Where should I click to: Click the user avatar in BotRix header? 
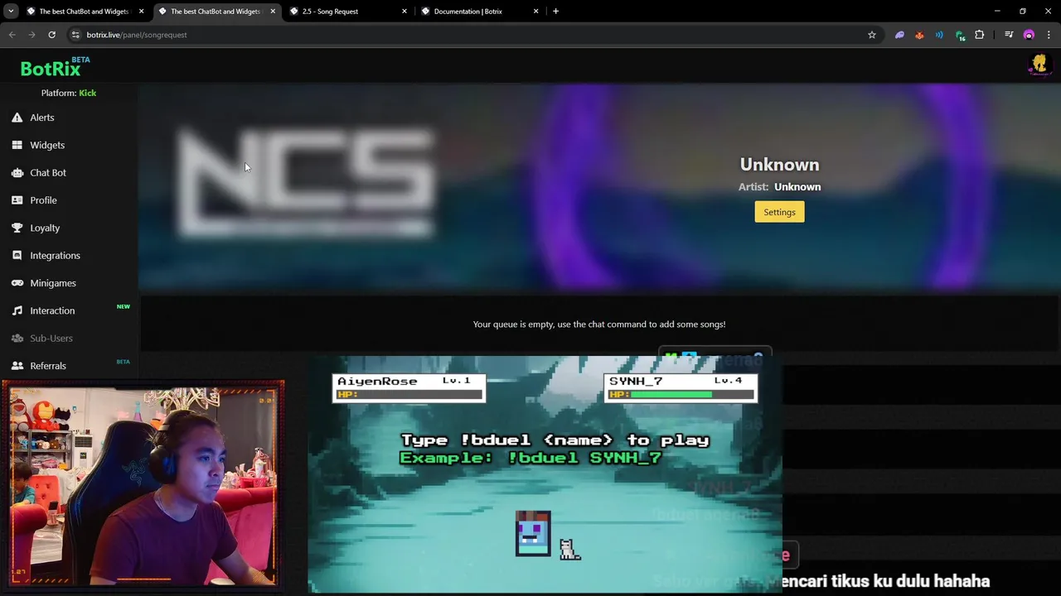pos(1039,65)
